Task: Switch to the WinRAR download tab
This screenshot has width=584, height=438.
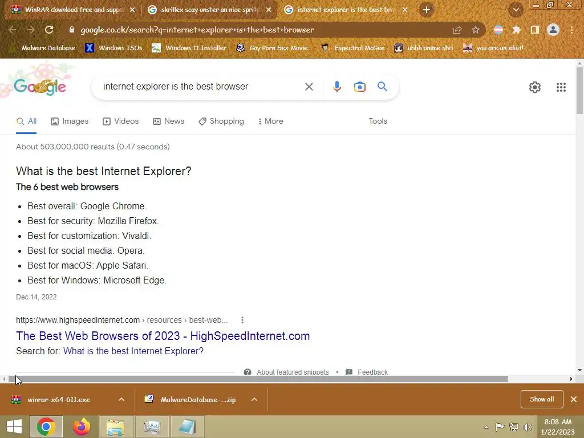Action: [73, 10]
